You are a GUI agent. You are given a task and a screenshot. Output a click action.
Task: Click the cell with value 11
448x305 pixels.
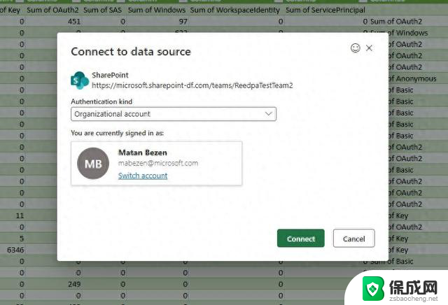[x=20, y=215]
